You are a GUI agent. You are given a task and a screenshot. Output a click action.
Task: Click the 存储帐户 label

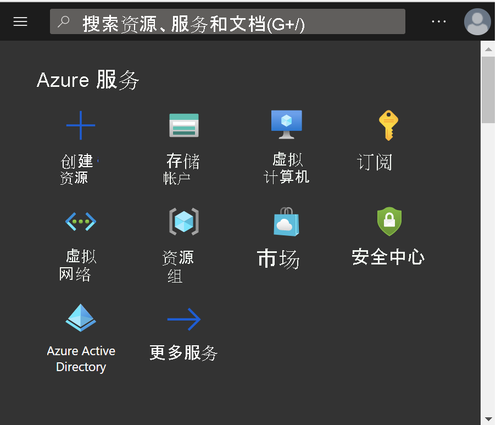[181, 169]
